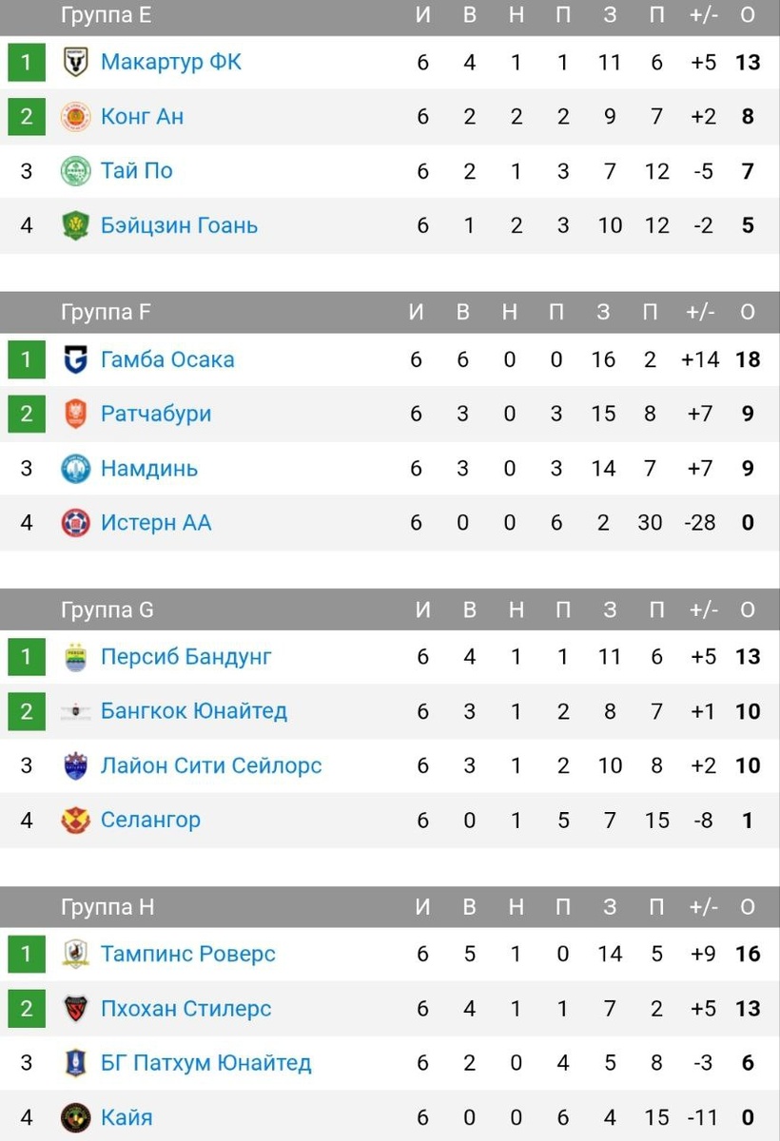Click the БГ Патхум Юнайтед crest
Image resolution: width=780 pixels, height=1141 pixels.
[x=75, y=1063]
